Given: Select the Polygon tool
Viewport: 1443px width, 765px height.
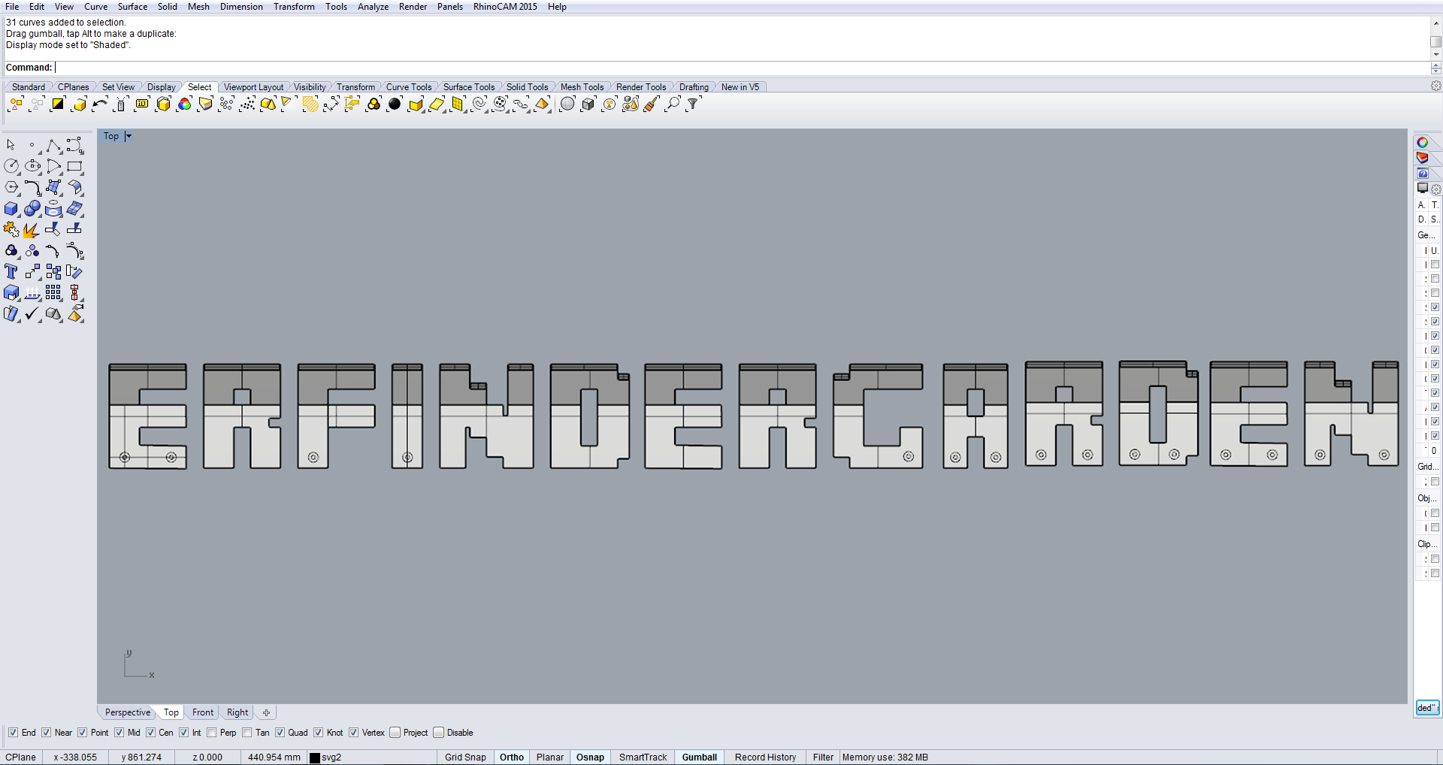Looking at the screenshot, I should pos(11,187).
